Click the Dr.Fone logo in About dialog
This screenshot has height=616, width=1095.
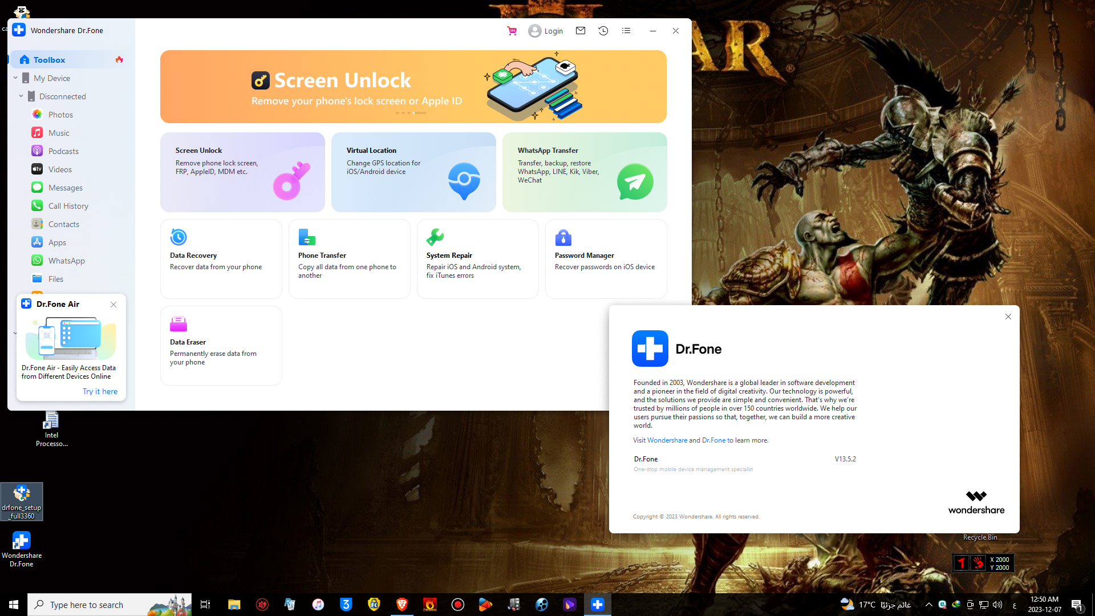[650, 348]
